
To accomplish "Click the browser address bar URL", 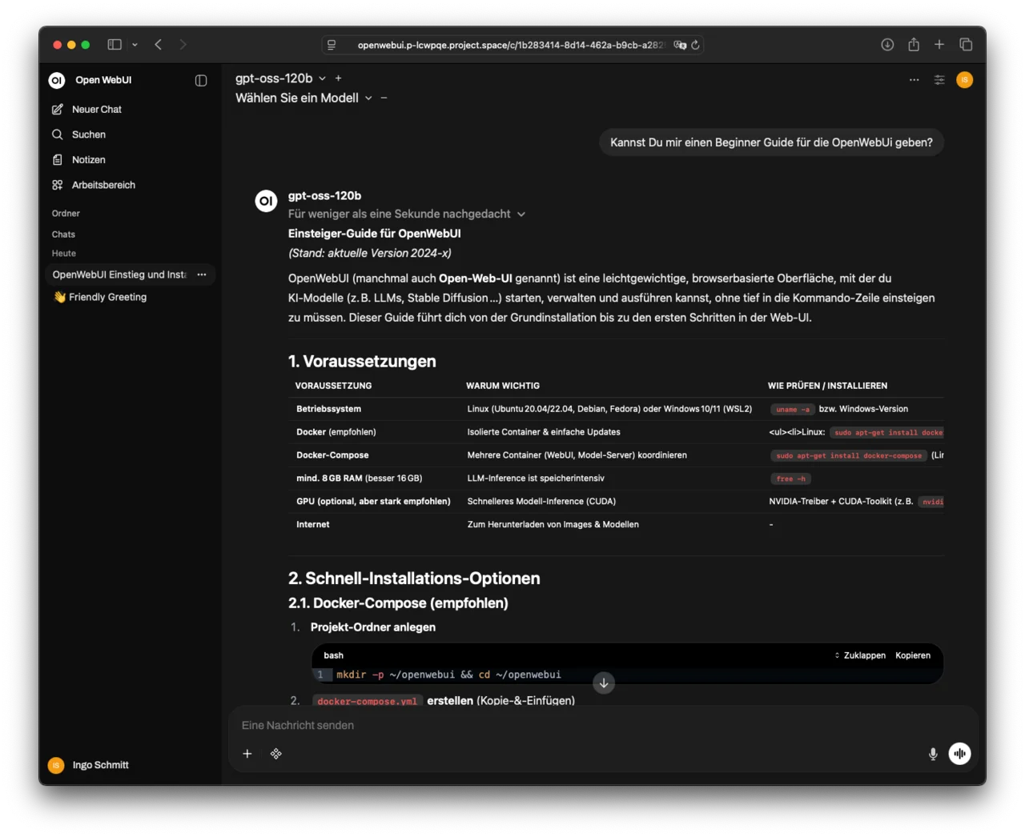I will (x=511, y=45).
